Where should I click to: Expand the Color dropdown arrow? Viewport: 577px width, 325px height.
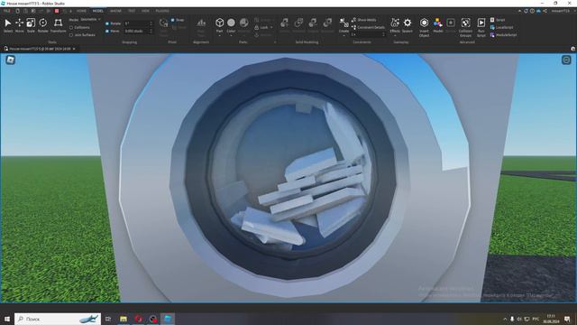(231, 36)
